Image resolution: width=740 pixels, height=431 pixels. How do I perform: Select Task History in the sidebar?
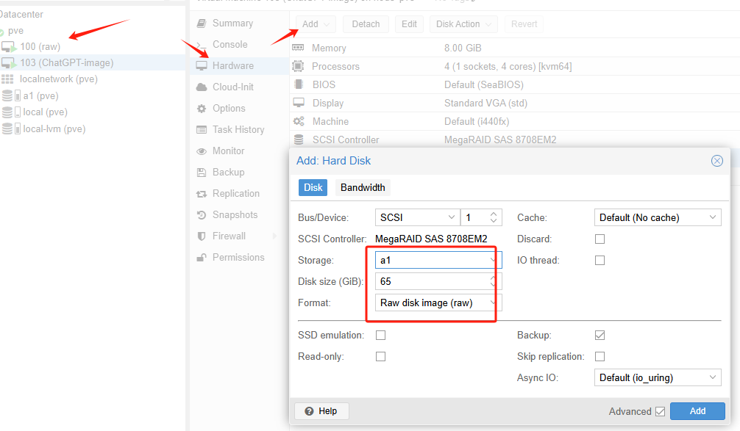(x=238, y=130)
